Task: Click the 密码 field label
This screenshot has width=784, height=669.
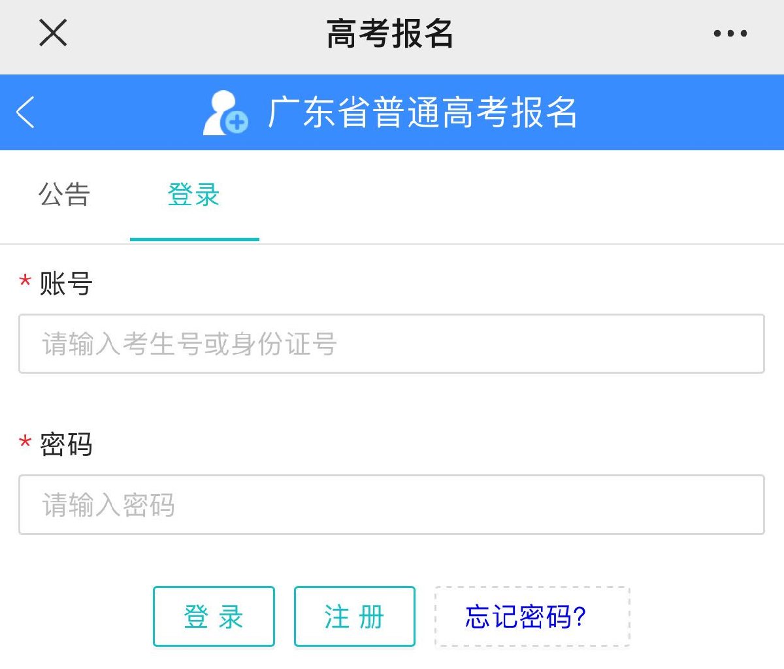Action: click(x=66, y=444)
